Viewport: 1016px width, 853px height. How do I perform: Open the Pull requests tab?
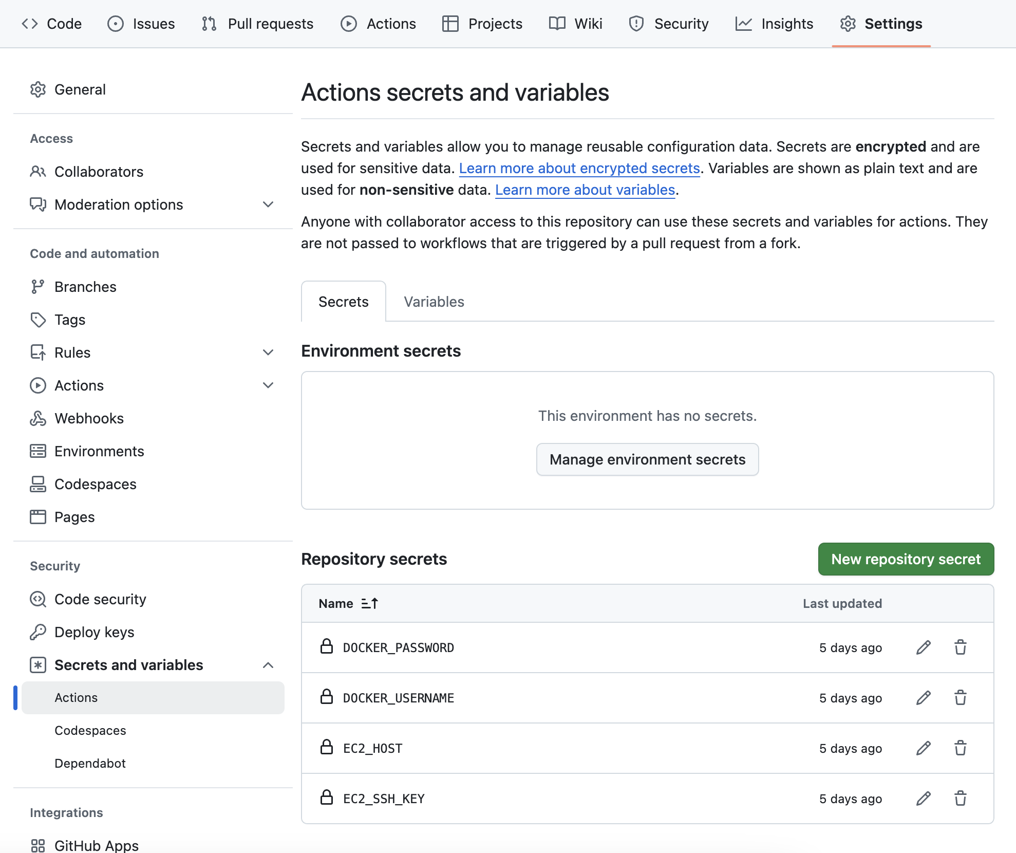coord(257,24)
